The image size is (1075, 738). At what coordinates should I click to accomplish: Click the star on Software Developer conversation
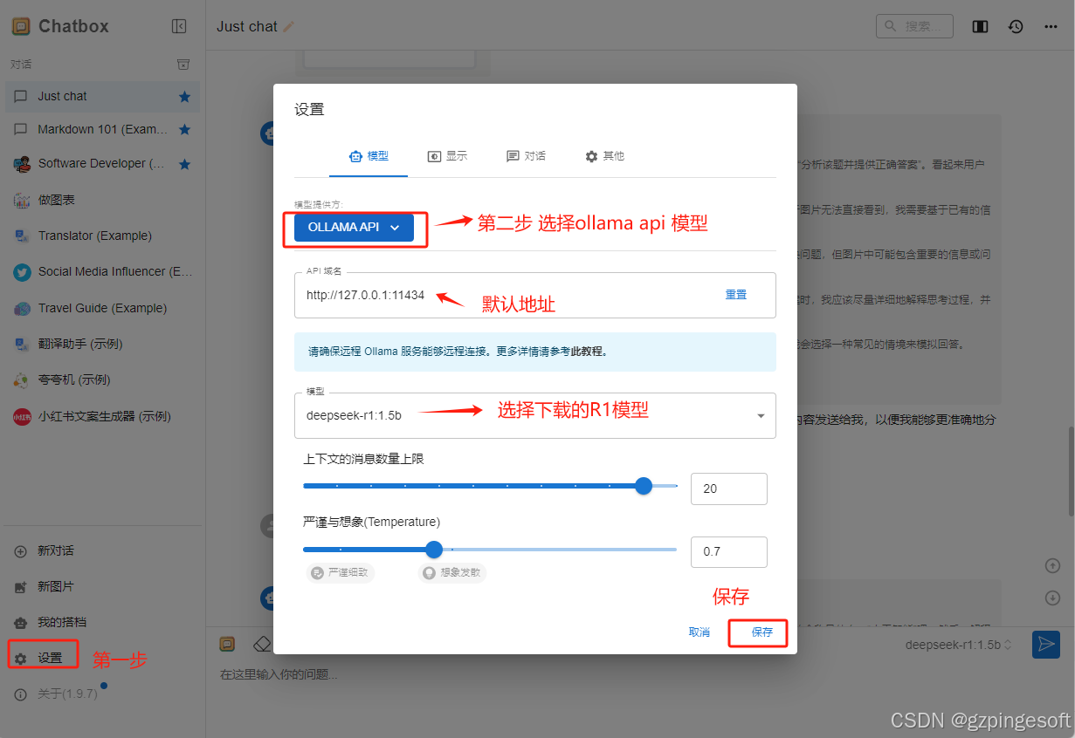(184, 164)
